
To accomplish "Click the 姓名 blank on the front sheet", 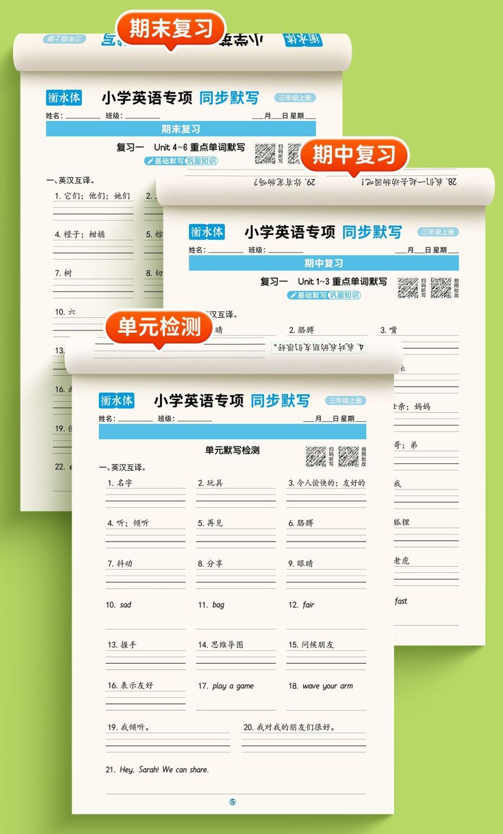I will click(135, 419).
